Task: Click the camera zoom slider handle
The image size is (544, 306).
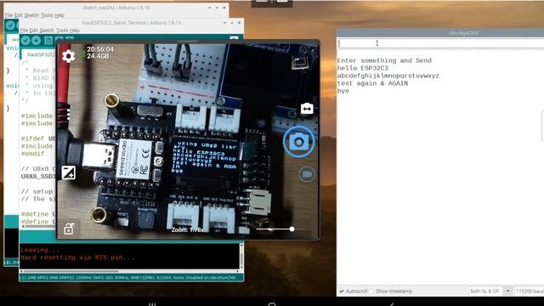Action: pos(292,229)
